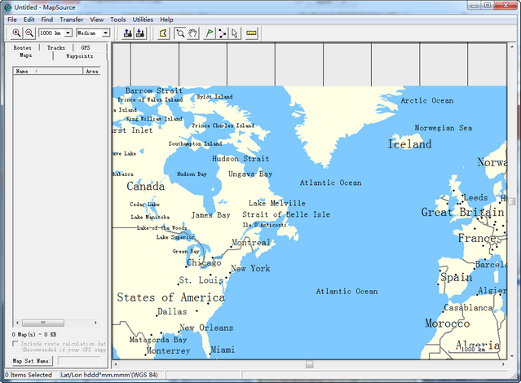Choose the Route tool
The height and width of the screenshot is (383, 521).
[x=222, y=33]
